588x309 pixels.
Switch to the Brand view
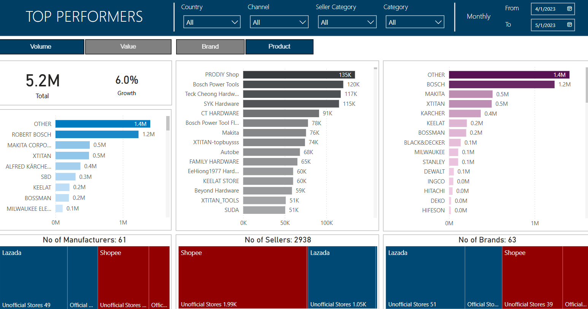click(210, 46)
